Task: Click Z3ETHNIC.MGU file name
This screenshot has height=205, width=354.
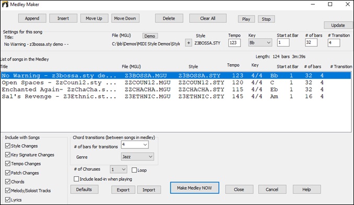Action: [147, 96]
